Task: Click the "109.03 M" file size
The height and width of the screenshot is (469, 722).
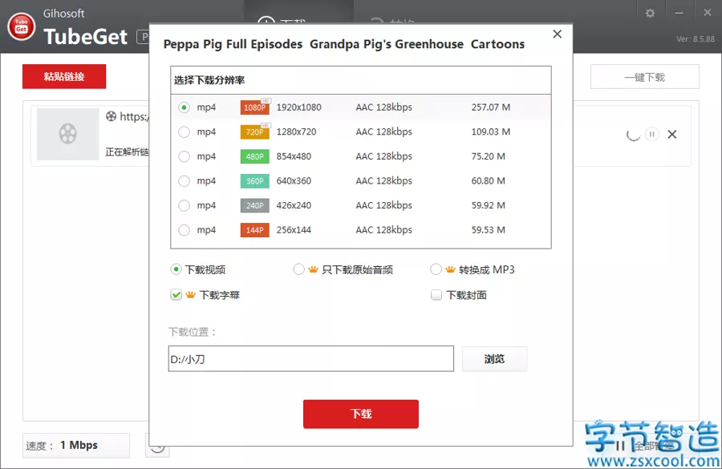Action: tap(491, 131)
